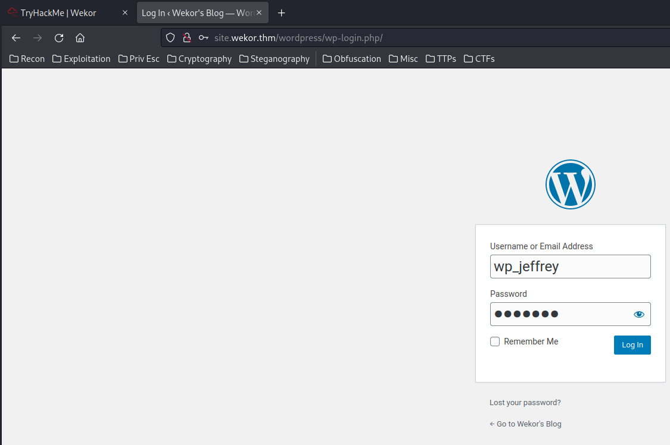
Task: Click Go to Wekor's Blog link
Action: coord(525,424)
